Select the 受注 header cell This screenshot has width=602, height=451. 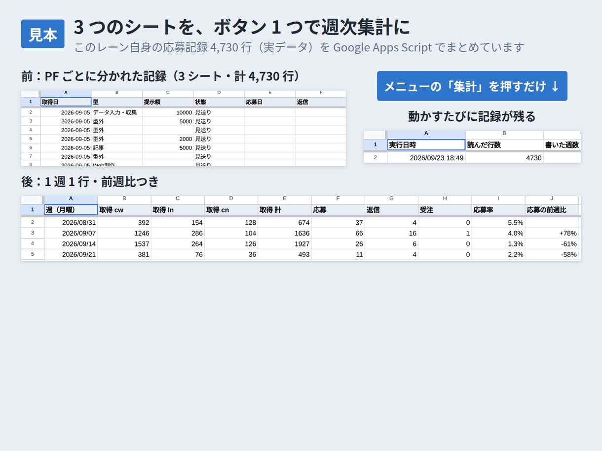click(445, 210)
